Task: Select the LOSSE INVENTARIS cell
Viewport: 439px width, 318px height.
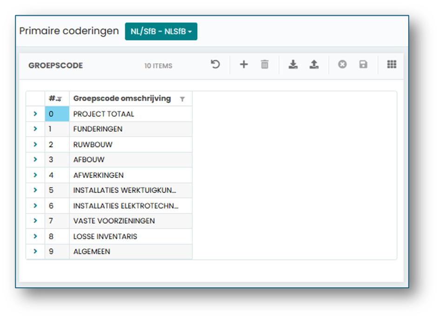Action: 131,236
